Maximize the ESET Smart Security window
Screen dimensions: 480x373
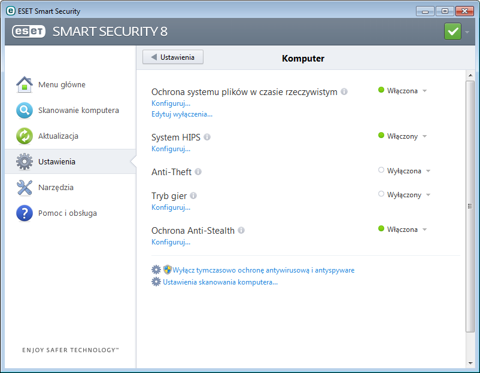pos(445,11)
